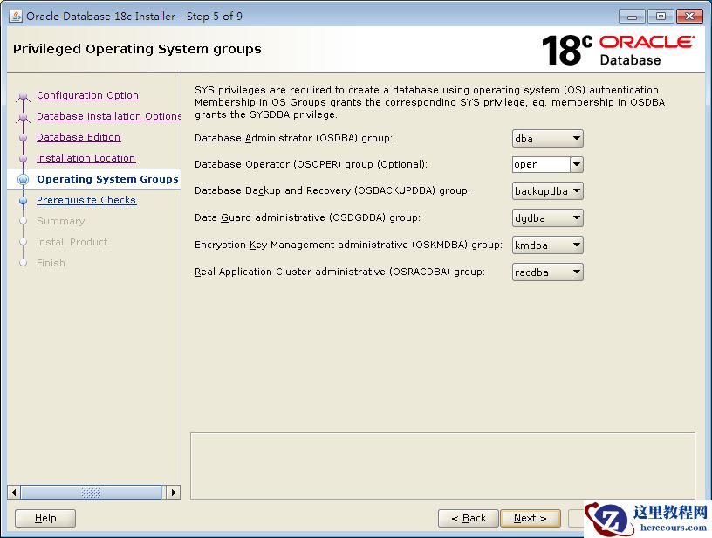This screenshot has width=712, height=538.
Task: Click the Operating System Groups step bullet icon
Action: pos(24,179)
